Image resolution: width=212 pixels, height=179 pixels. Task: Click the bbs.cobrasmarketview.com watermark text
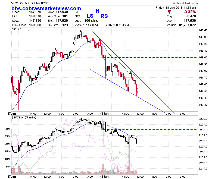click(x=46, y=8)
